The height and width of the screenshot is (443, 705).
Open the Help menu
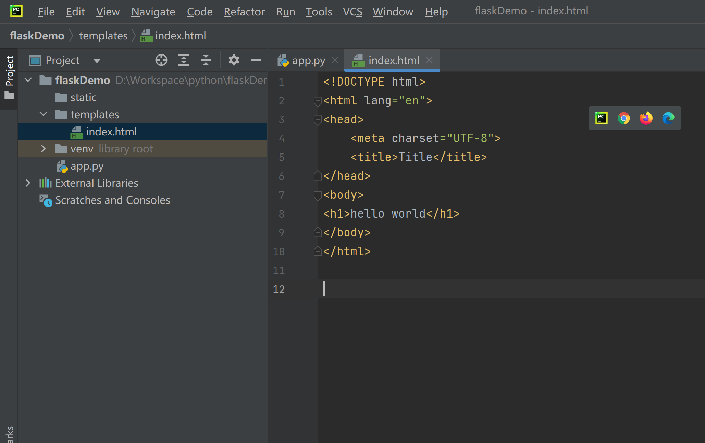click(436, 12)
